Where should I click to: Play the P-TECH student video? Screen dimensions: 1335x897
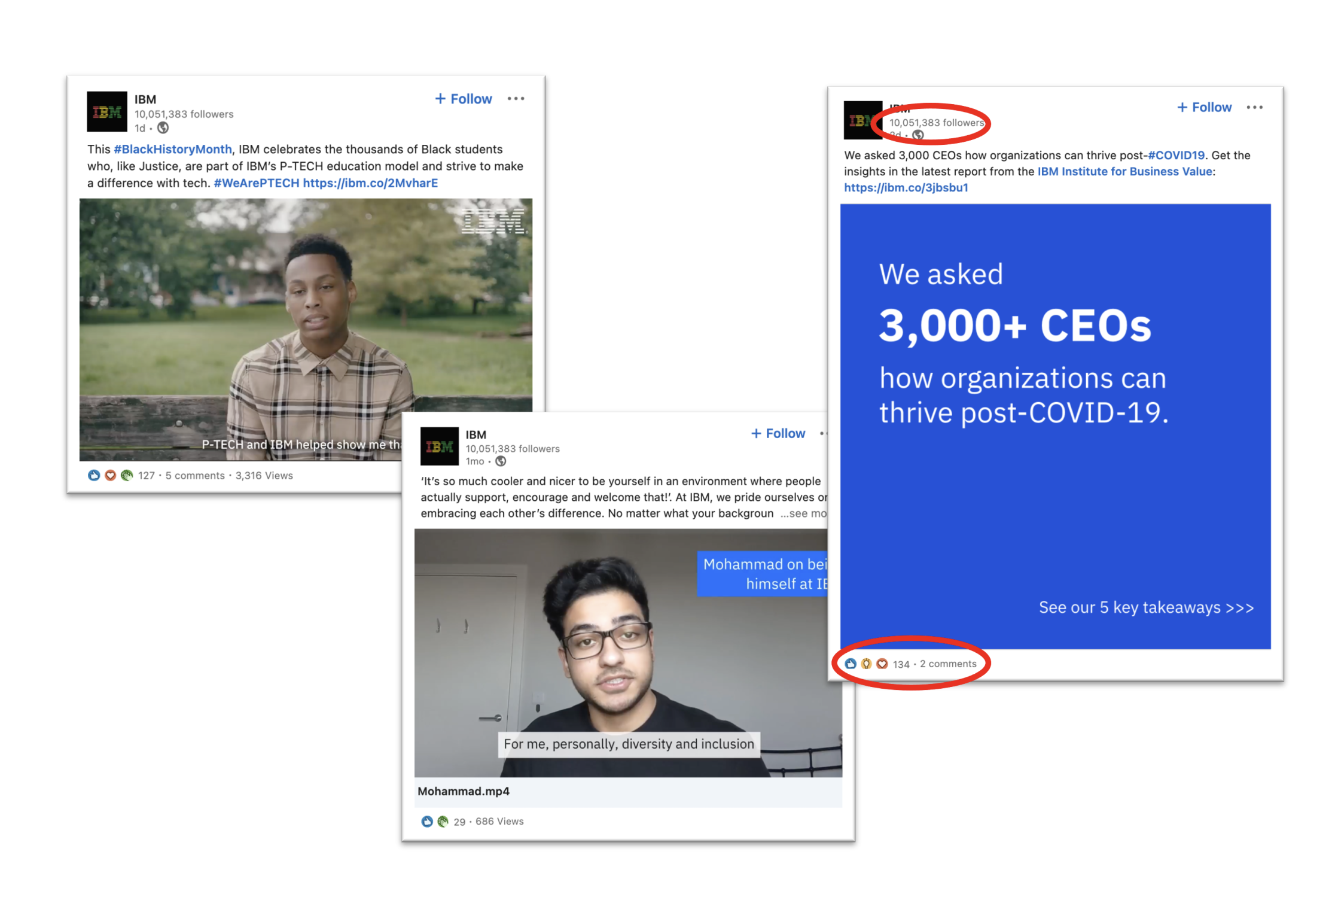click(306, 330)
